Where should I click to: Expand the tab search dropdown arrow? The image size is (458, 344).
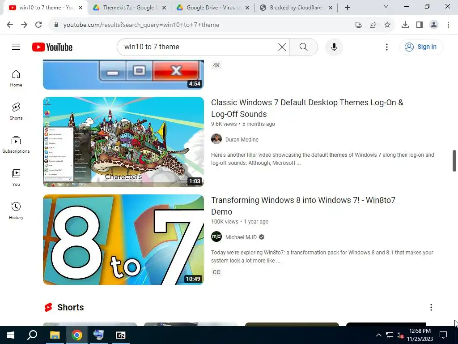coord(386,6)
